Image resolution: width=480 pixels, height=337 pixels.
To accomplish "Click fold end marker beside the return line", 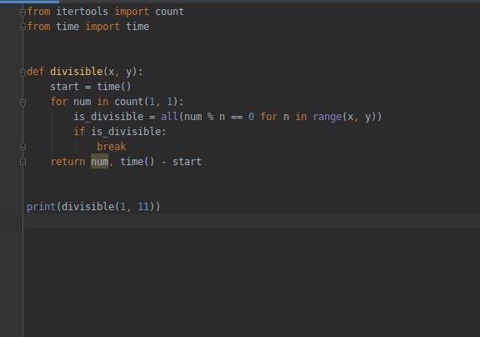I will 22,162.
